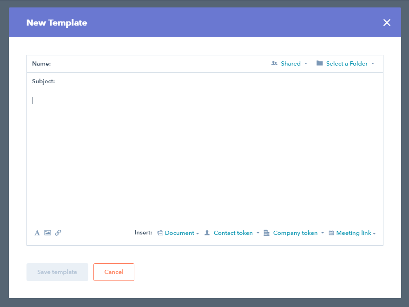The height and width of the screenshot is (307, 409).
Task: Click the document icon beside Document
Action: click(160, 233)
